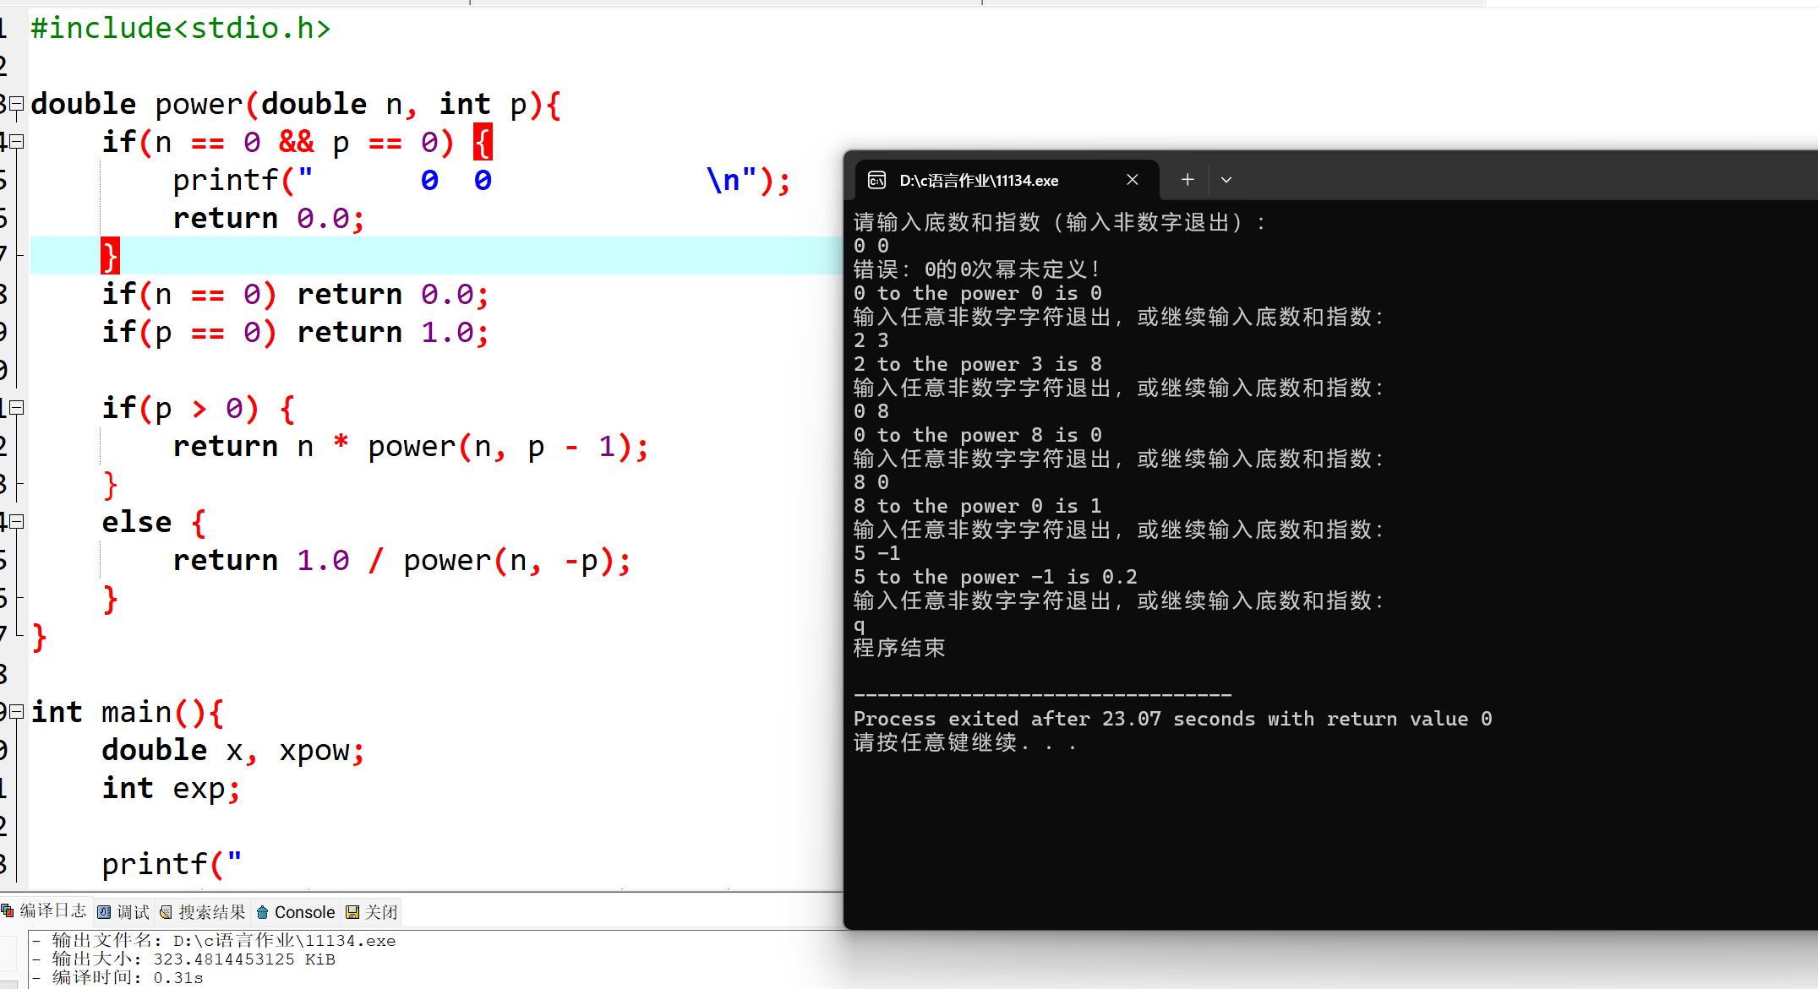This screenshot has height=989, width=1818.
Task: Show the 搜索结果 search results tab
Action: 211,912
